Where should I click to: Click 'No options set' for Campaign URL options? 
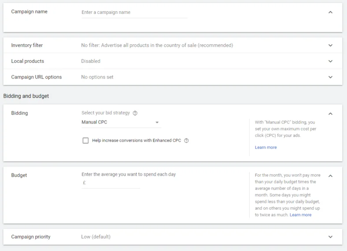coord(97,77)
